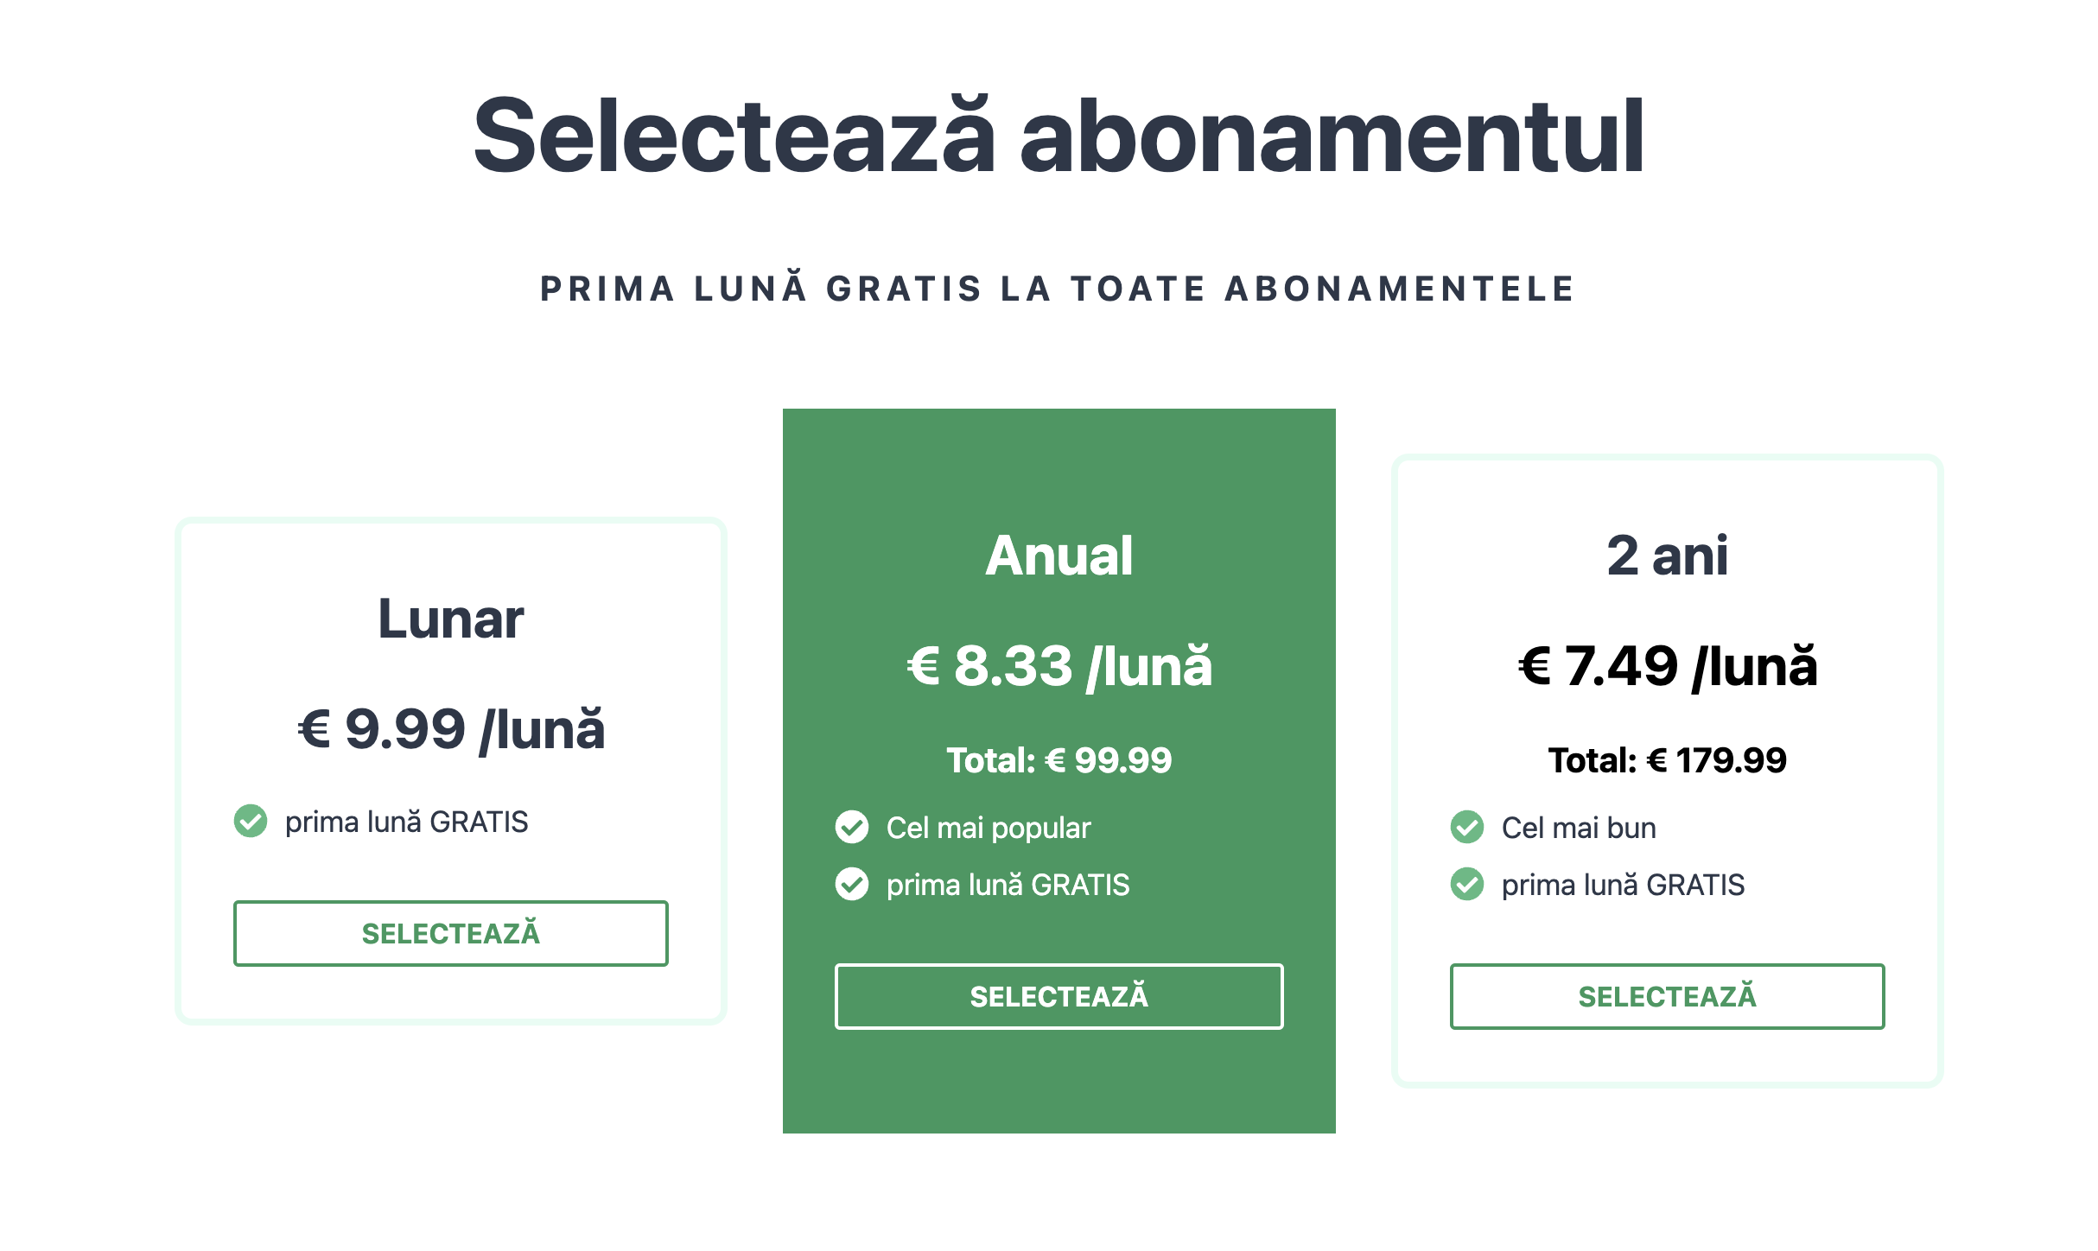Click the checkmark icon next to Cel mai popular
2098x1251 pixels.
click(x=852, y=827)
